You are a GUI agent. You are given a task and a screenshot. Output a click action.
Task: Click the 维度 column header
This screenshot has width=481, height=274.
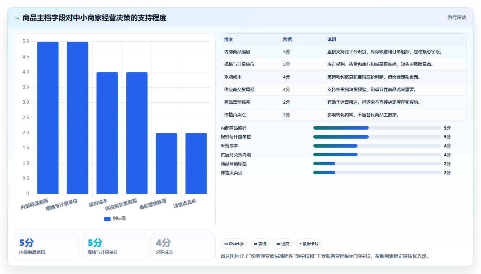click(229, 40)
